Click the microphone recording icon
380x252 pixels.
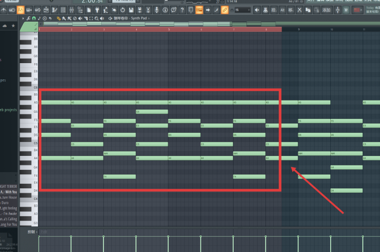157,10
